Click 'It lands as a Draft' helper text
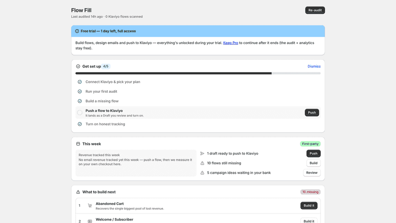396x223 pixels. coord(114,115)
